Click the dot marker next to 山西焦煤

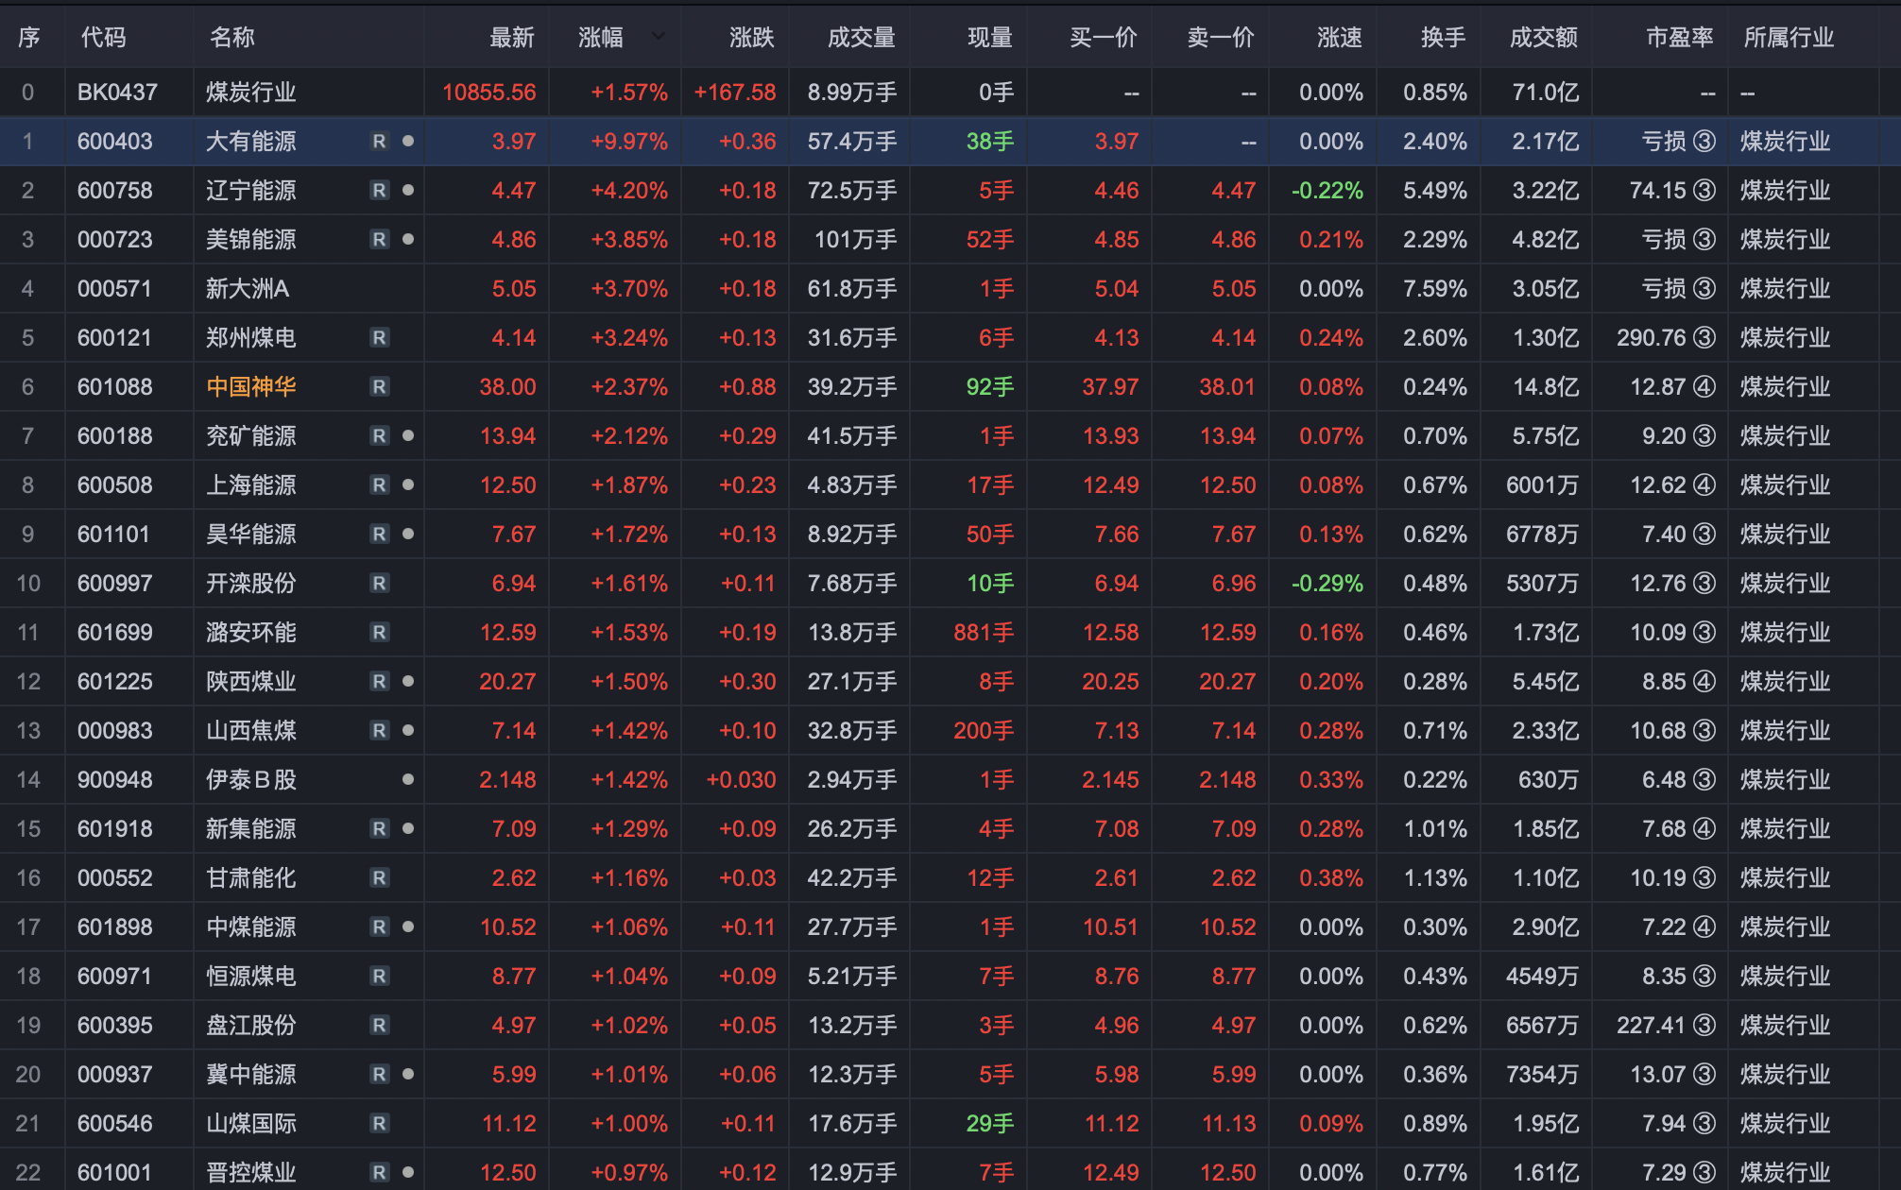click(x=408, y=730)
